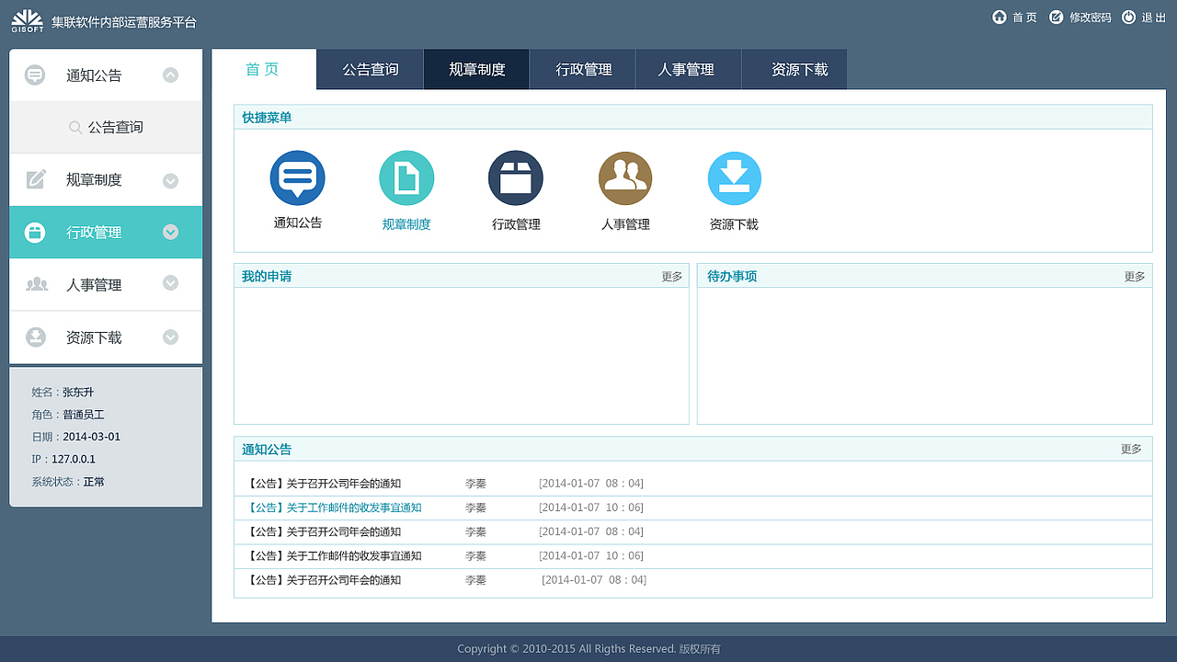
Task: Open 行政管理 quick menu box icon
Action: tap(516, 177)
